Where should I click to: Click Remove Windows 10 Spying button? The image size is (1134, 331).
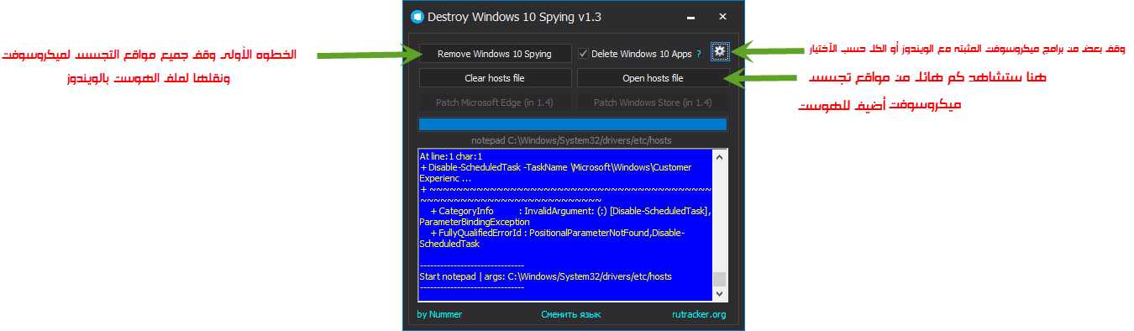pyautogui.click(x=495, y=54)
